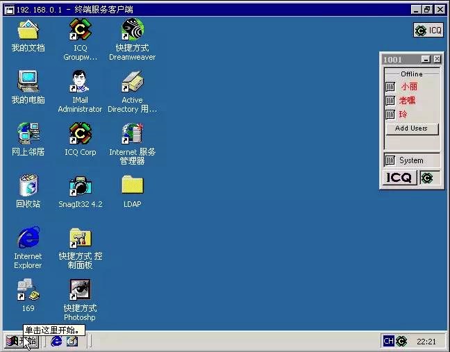Image resolution: width=450 pixels, height=352 pixels.
Task: Select the 169 dial-up connection icon
Action: tap(28, 290)
